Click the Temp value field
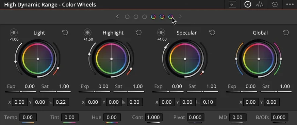The image size is (297, 125). coord(28,118)
